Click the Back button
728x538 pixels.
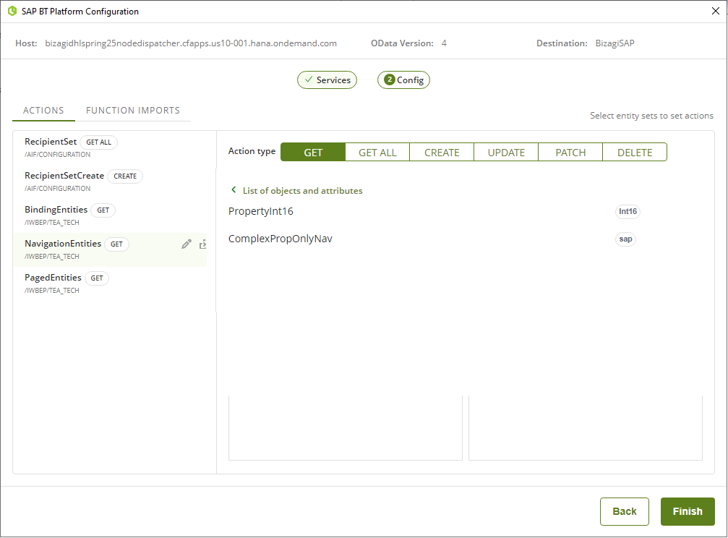(624, 511)
